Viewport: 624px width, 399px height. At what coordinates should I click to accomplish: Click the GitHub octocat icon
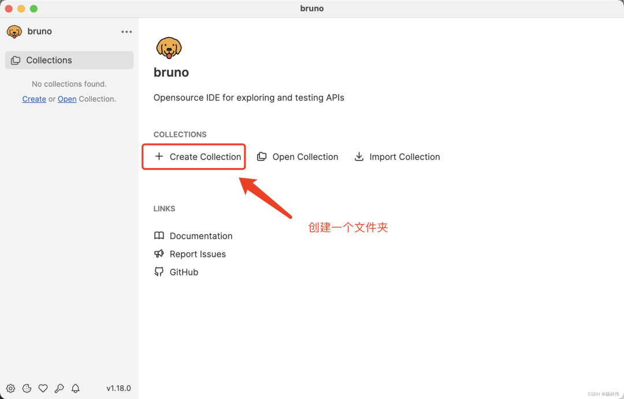159,272
